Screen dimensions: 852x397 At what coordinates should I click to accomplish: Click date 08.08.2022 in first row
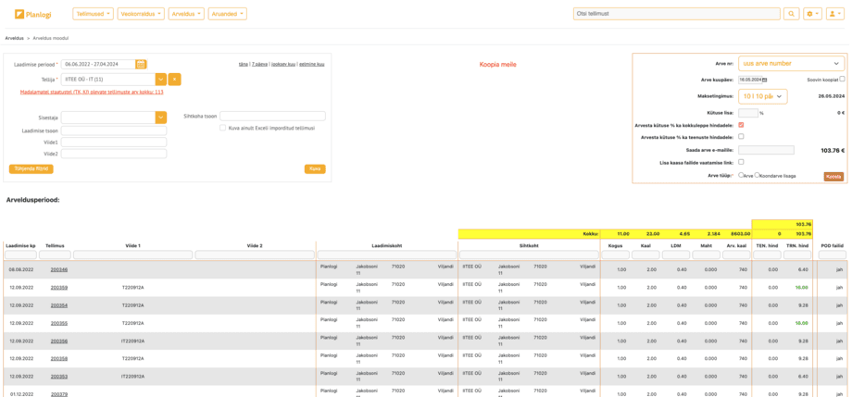pos(21,269)
